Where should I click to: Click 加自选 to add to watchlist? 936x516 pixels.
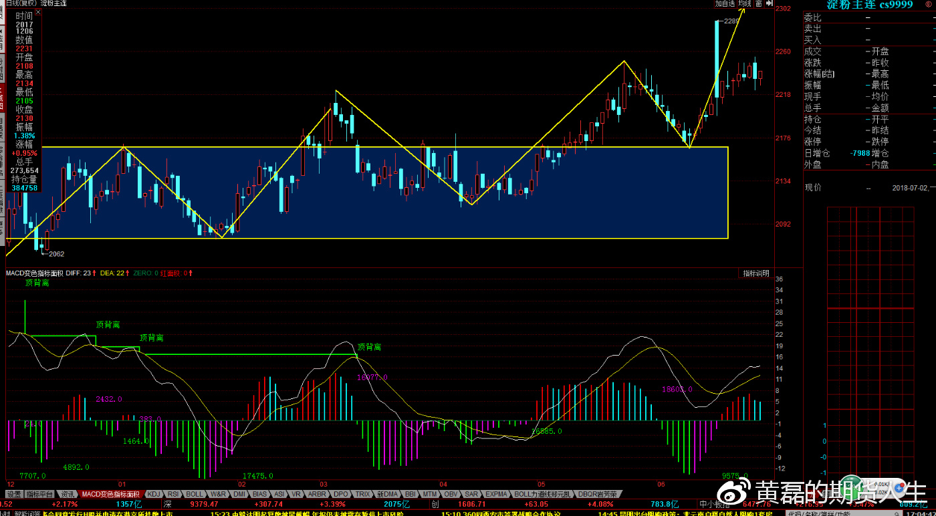[x=725, y=3]
